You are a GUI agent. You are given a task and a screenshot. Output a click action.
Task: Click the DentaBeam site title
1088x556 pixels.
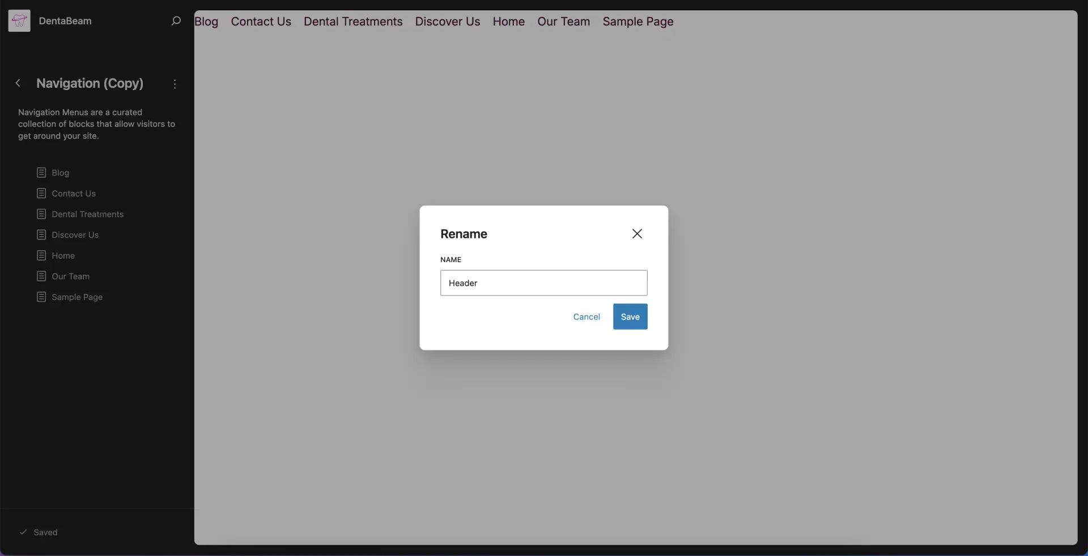point(65,21)
